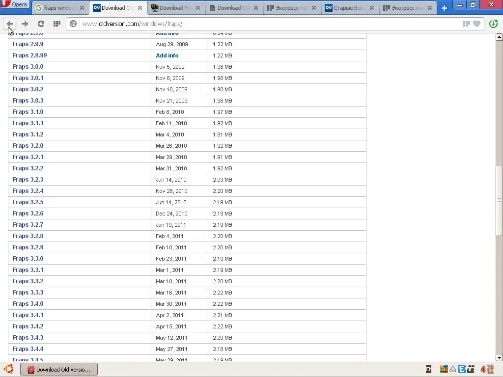Click the black tray icon beside blue E

471,369
